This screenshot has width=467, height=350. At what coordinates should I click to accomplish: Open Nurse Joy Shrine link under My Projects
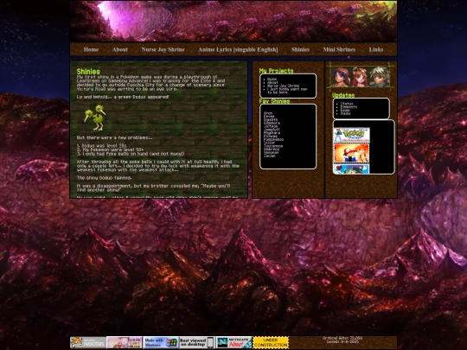tap(283, 86)
